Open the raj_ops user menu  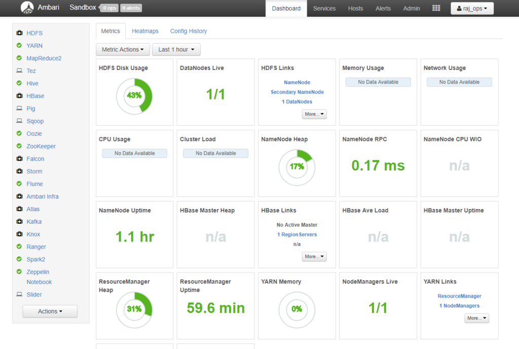click(x=472, y=8)
